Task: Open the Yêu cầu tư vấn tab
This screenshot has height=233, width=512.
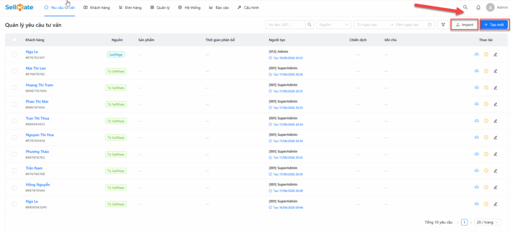Action: [59, 7]
